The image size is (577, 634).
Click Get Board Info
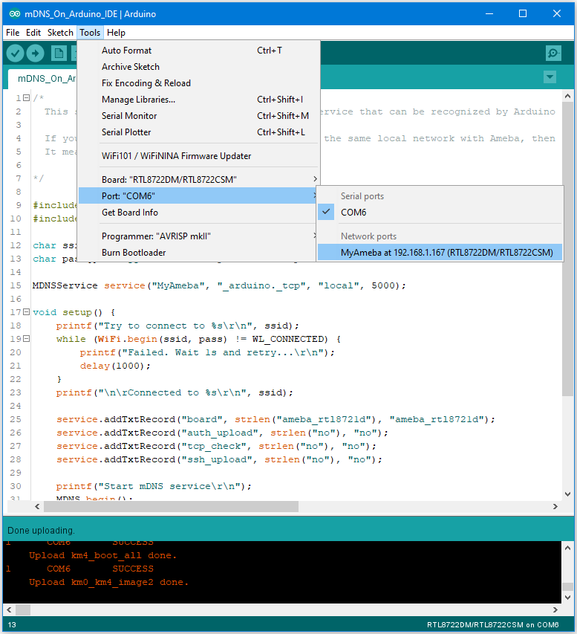[198, 213]
